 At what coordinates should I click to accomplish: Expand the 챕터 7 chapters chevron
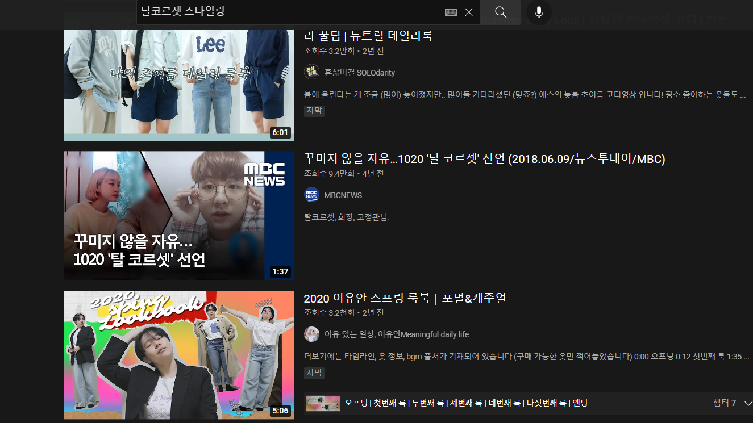(748, 403)
